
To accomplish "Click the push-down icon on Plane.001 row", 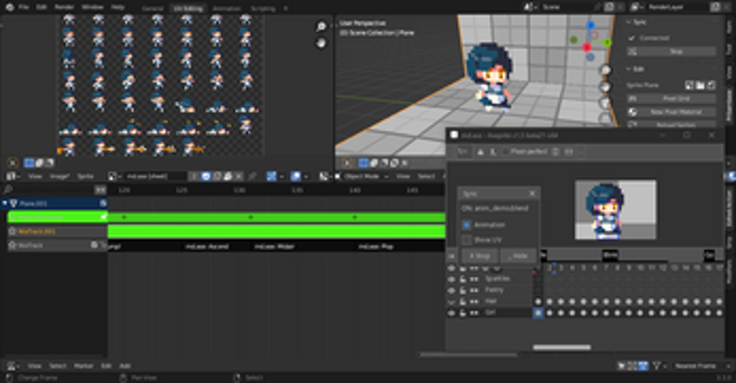I will (x=103, y=204).
